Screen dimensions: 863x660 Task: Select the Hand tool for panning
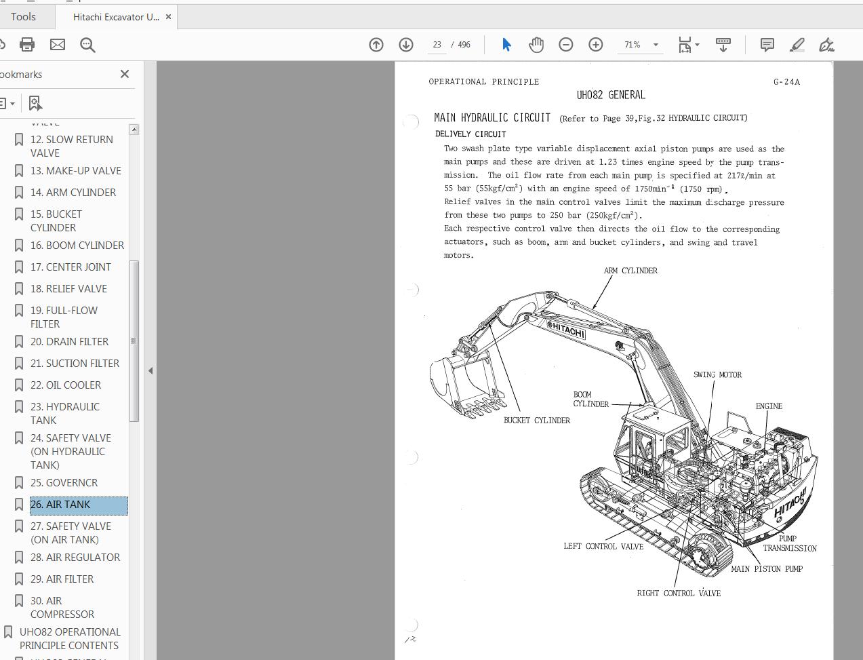click(536, 44)
